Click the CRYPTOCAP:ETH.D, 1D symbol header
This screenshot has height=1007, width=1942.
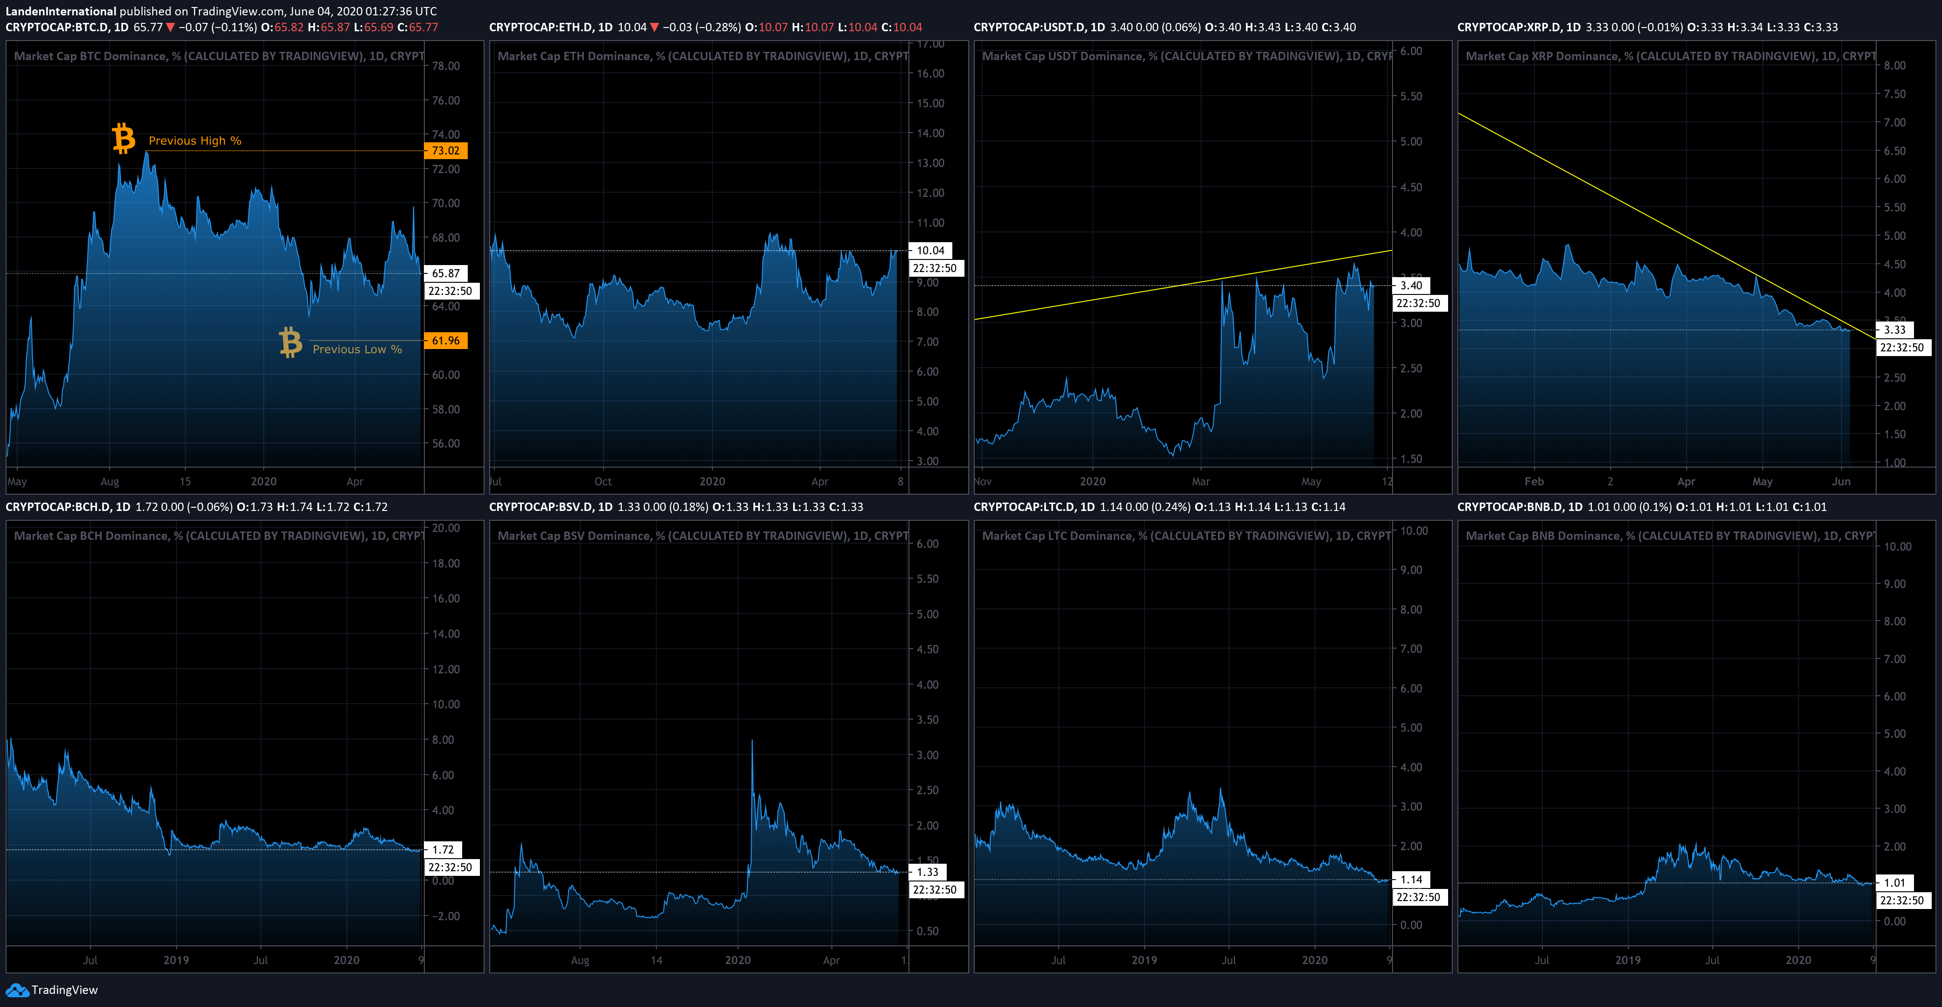pyautogui.click(x=551, y=27)
